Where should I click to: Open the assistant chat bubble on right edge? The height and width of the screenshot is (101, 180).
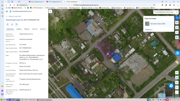177,53
